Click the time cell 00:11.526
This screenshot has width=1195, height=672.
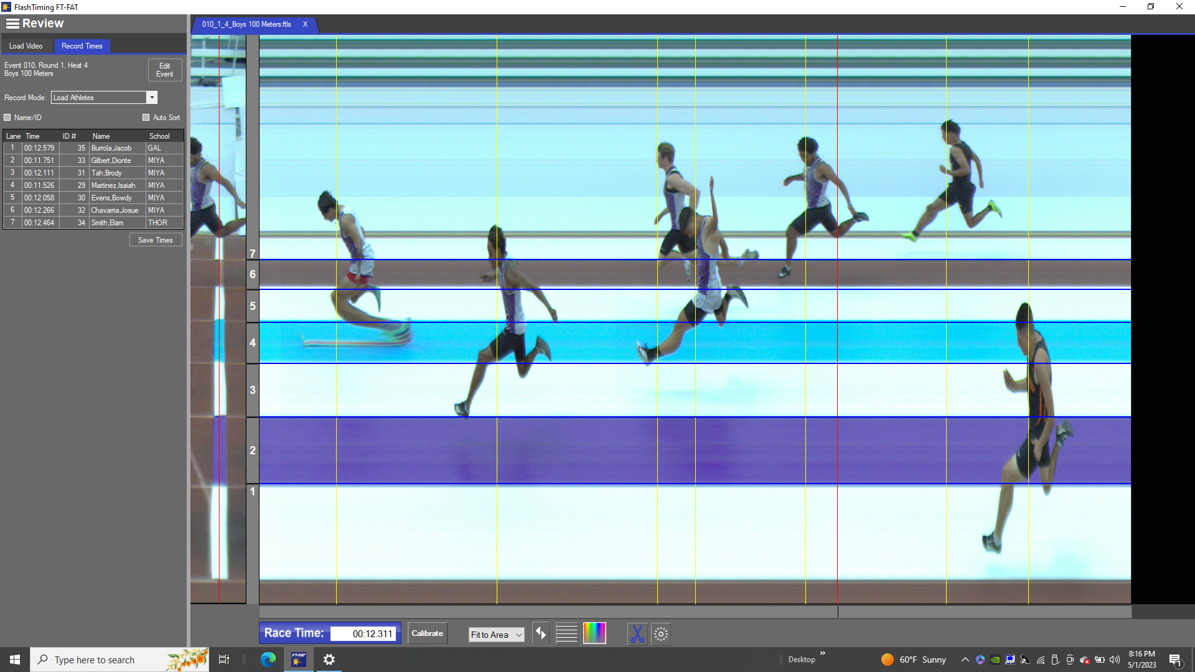[x=40, y=185]
